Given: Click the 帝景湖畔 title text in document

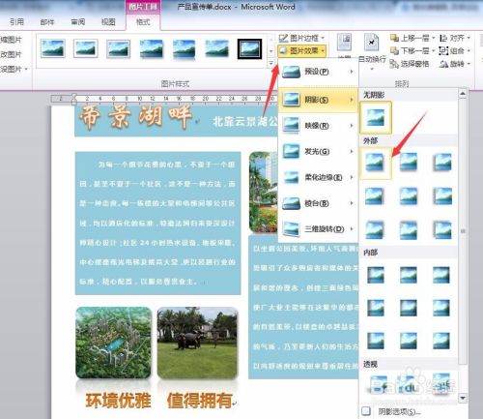Looking at the screenshot, I should coord(135,117).
